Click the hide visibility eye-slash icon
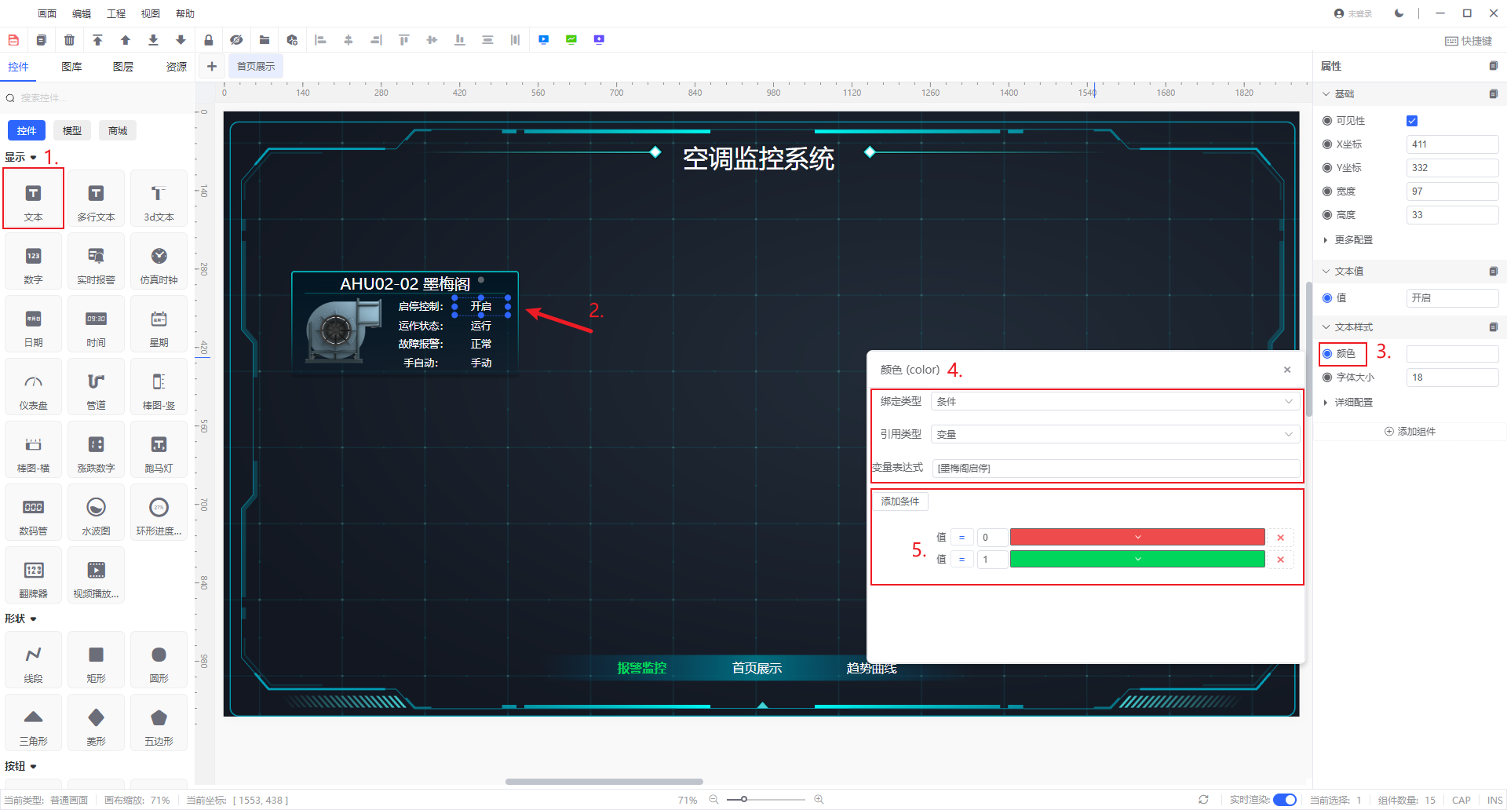The width and height of the screenshot is (1507, 810). [x=236, y=40]
